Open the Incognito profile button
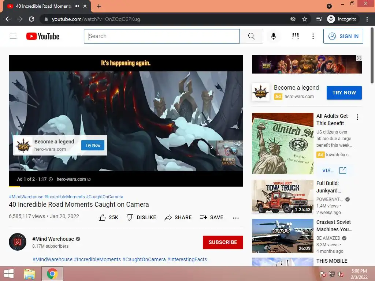The width and height of the screenshot is (375, 281). 342,19
